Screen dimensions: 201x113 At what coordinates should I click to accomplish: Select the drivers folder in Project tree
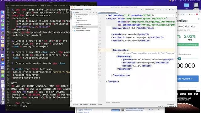[79, 19]
